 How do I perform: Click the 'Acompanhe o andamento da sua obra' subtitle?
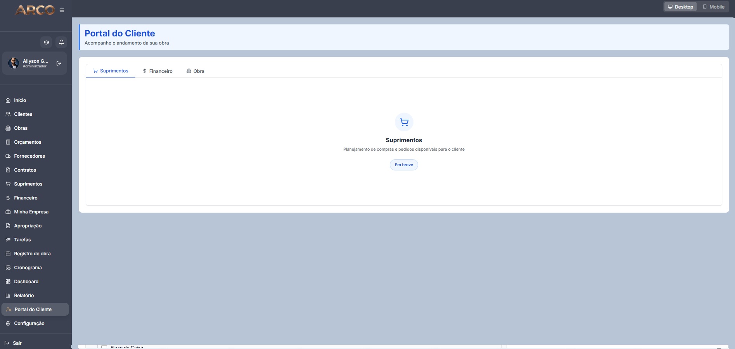coord(127,43)
